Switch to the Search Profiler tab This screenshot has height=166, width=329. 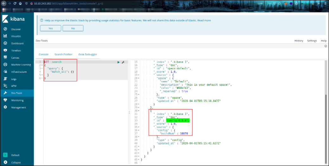coord(63,54)
